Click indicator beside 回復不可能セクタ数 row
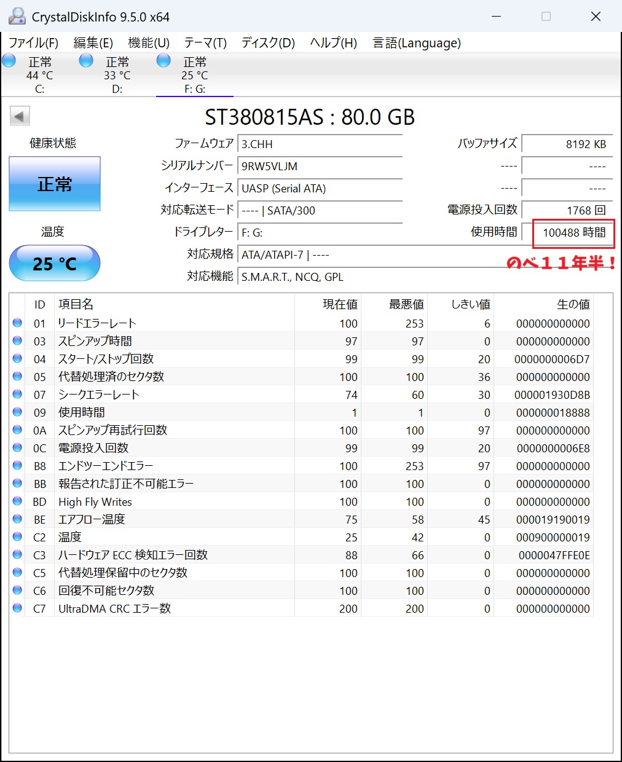The height and width of the screenshot is (762, 622). coord(17,590)
